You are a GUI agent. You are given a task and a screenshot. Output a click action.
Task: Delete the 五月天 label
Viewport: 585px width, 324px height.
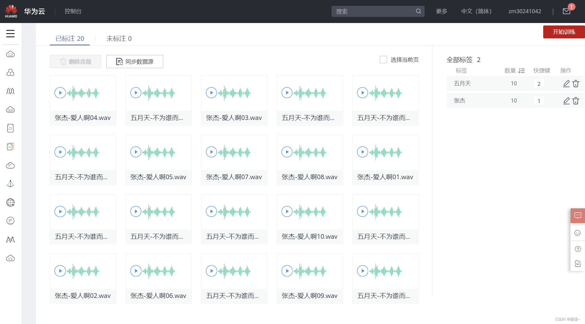(x=576, y=83)
